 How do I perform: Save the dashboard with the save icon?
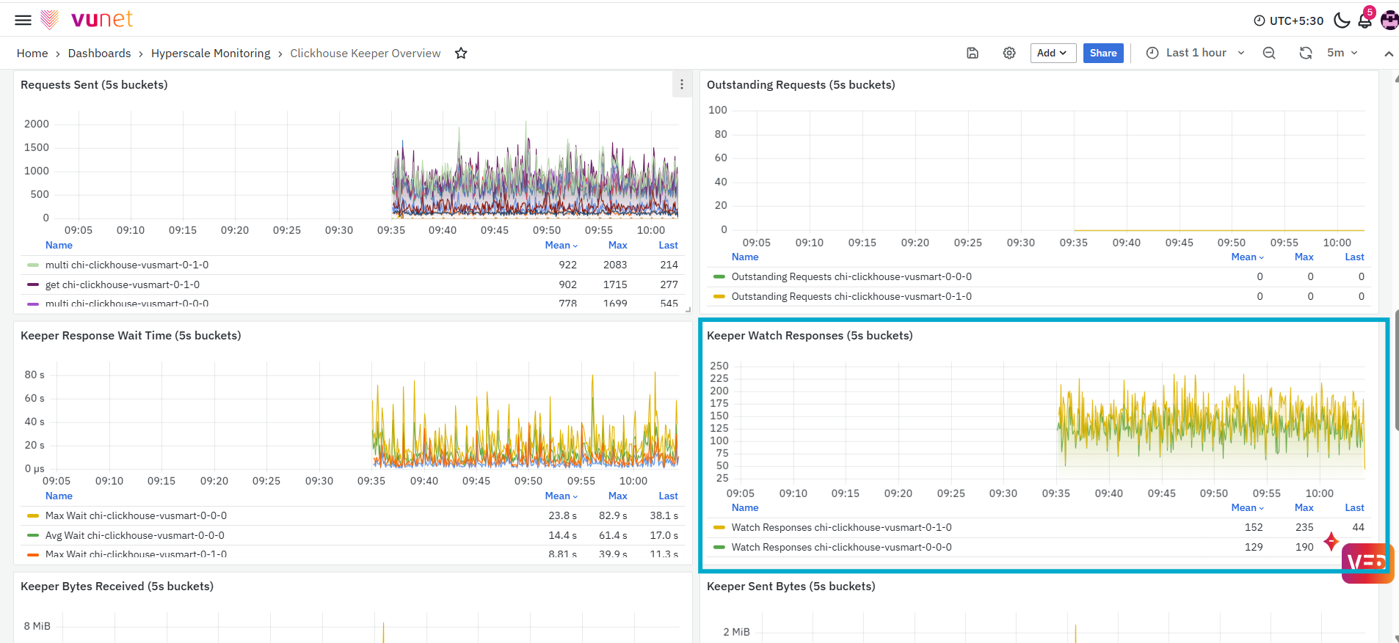(973, 53)
